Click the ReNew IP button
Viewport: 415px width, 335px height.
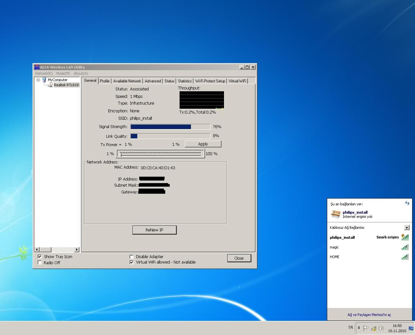(154, 230)
